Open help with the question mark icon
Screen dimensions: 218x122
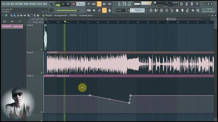[x=197, y=4]
